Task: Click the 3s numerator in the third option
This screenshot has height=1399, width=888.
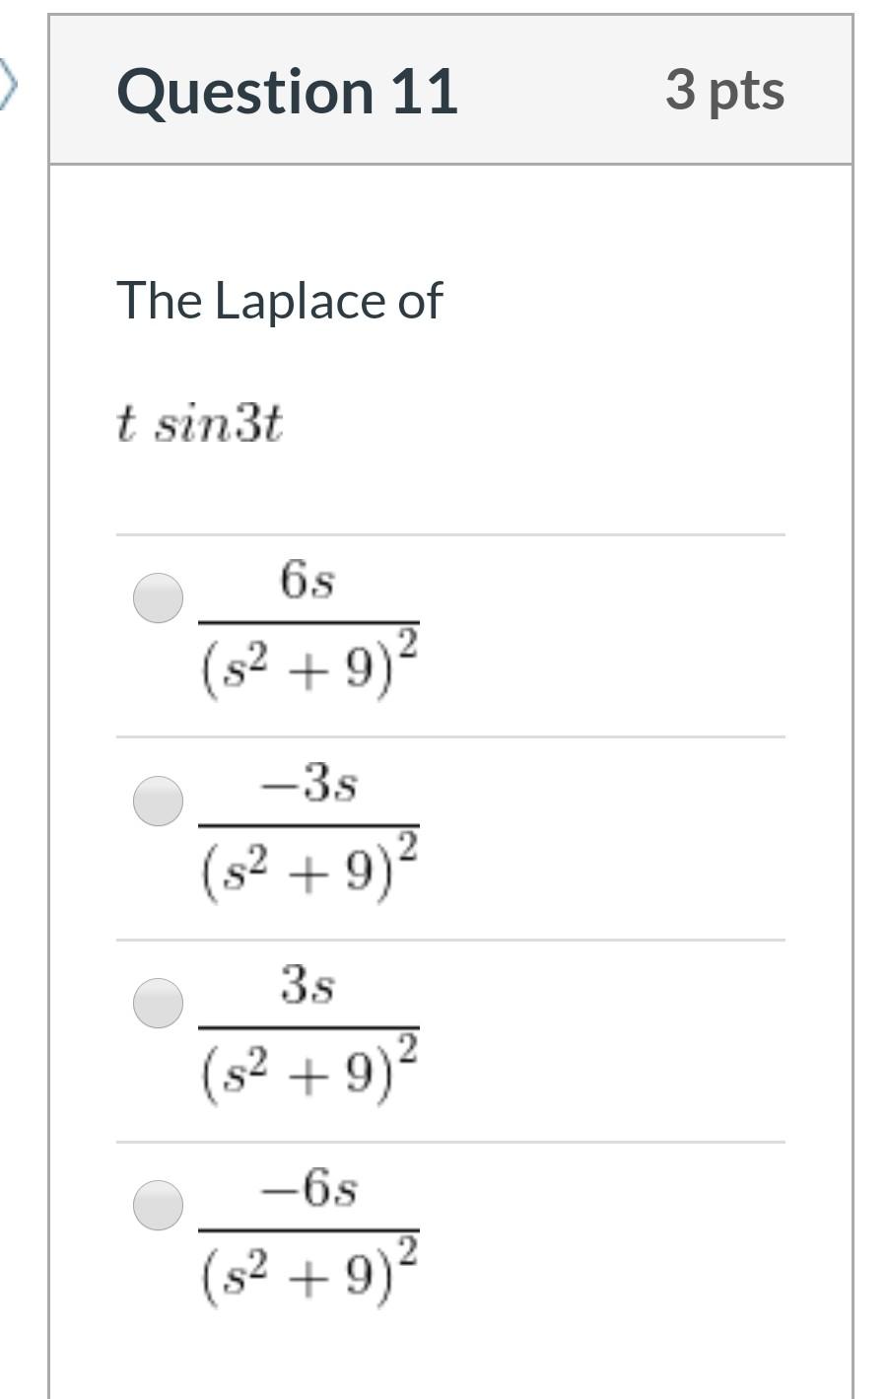Action: point(307,985)
